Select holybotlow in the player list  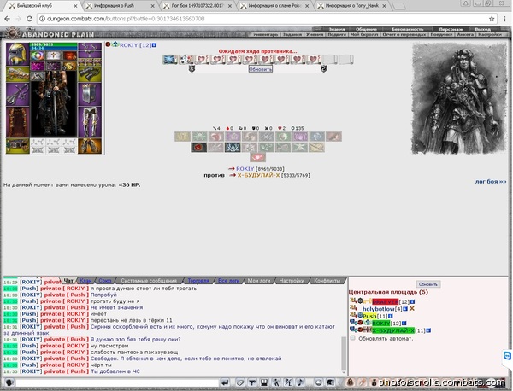tap(378, 309)
